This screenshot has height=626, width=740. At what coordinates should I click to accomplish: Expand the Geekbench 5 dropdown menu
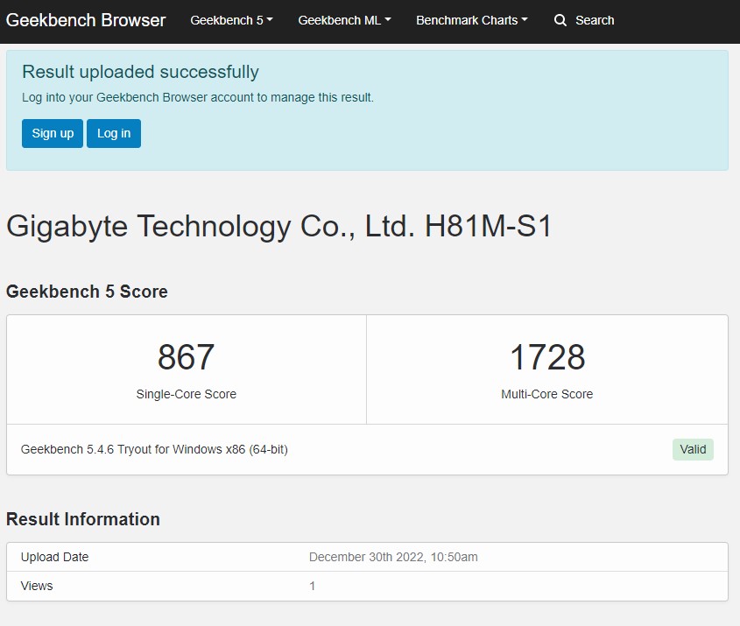pyautogui.click(x=231, y=20)
